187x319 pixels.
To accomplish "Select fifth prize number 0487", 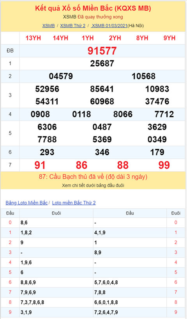I will 102,127.
